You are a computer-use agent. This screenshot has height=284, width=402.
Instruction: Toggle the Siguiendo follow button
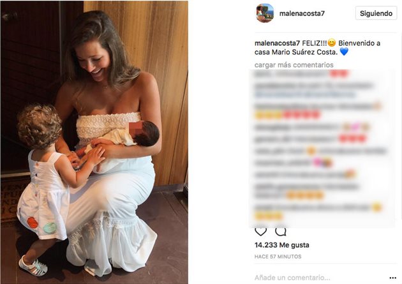(376, 13)
